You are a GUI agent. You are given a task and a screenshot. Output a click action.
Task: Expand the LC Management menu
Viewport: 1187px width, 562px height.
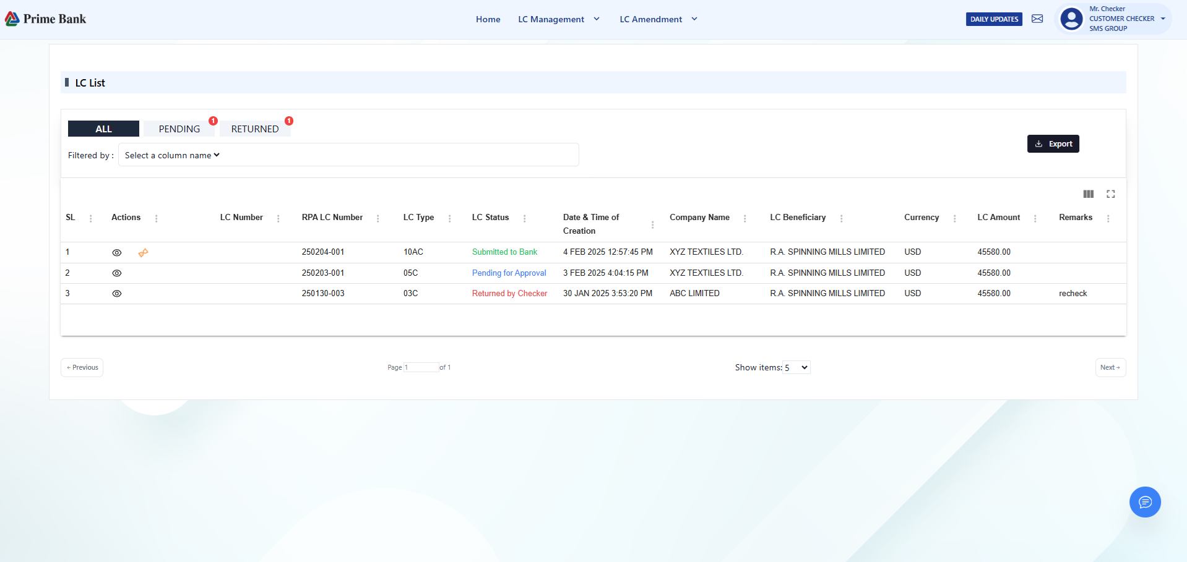click(x=559, y=19)
